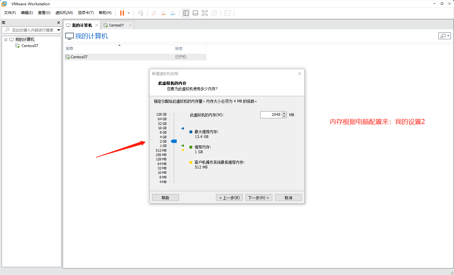454x275 pixels.
Task: Click the revert to snapshot icon
Action: click(x=163, y=13)
